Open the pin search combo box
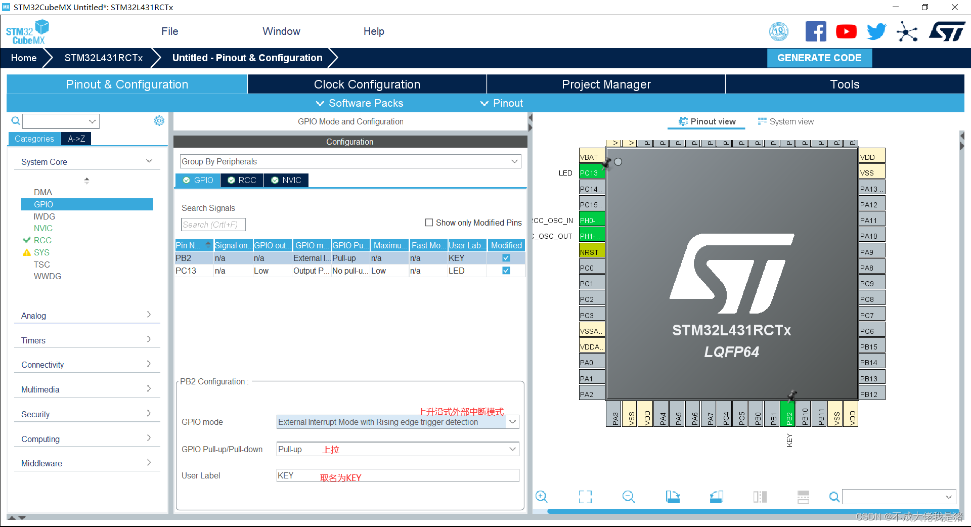971x527 pixels. pos(899,497)
